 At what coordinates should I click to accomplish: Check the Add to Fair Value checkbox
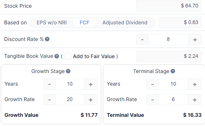(68, 56)
